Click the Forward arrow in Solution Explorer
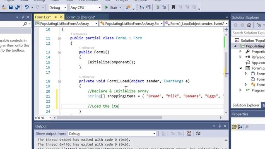This screenshot has width=265, height=149. click(x=242, y=25)
